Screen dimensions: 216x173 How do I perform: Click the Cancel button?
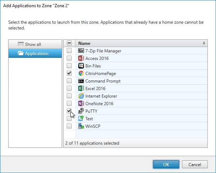194,164
